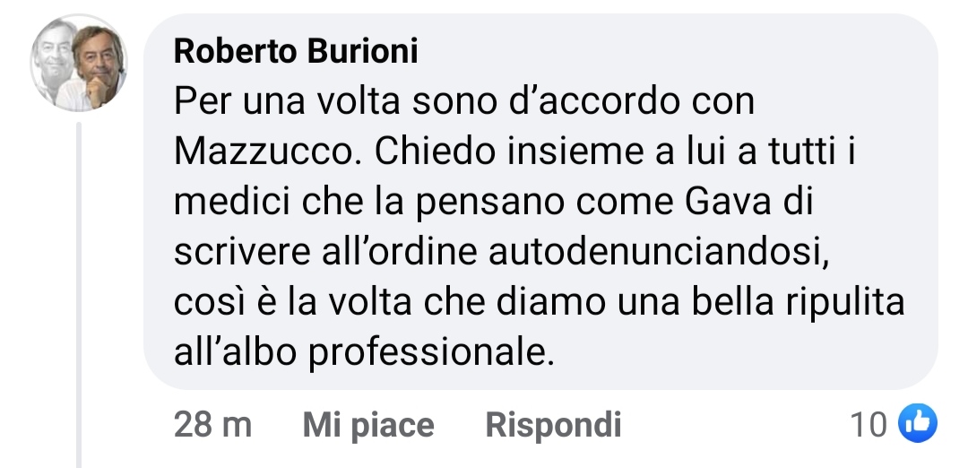
Task: Collapse thread via vertical grey line
Action: (x=78, y=294)
